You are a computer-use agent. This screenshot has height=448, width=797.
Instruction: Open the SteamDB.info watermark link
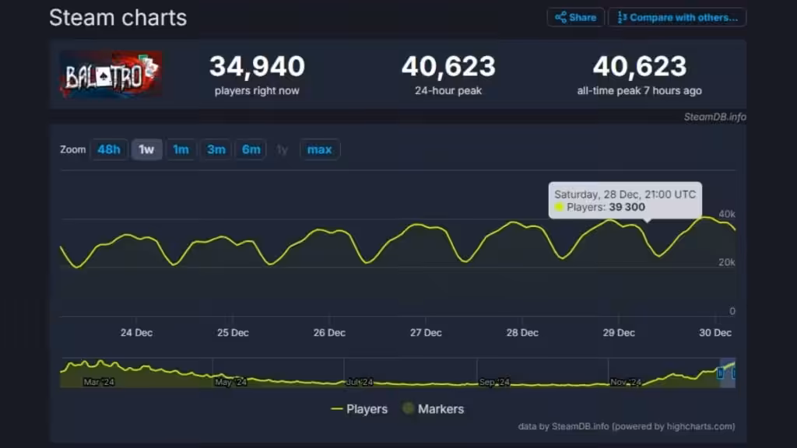pyautogui.click(x=714, y=117)
